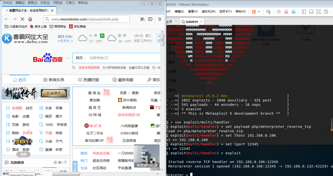Expand the search engine dropdown beside Baidu logo
Image resolution: width=333 pixels, height=176 pixels.
tap(68, 58)
